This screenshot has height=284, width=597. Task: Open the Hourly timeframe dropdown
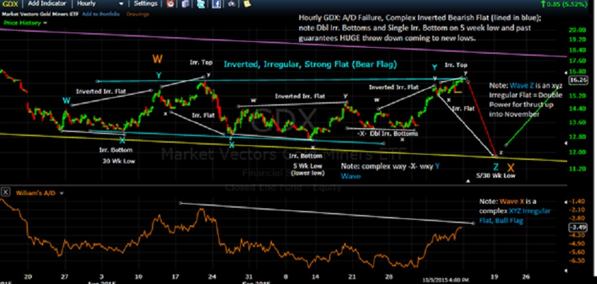point(99,4)
